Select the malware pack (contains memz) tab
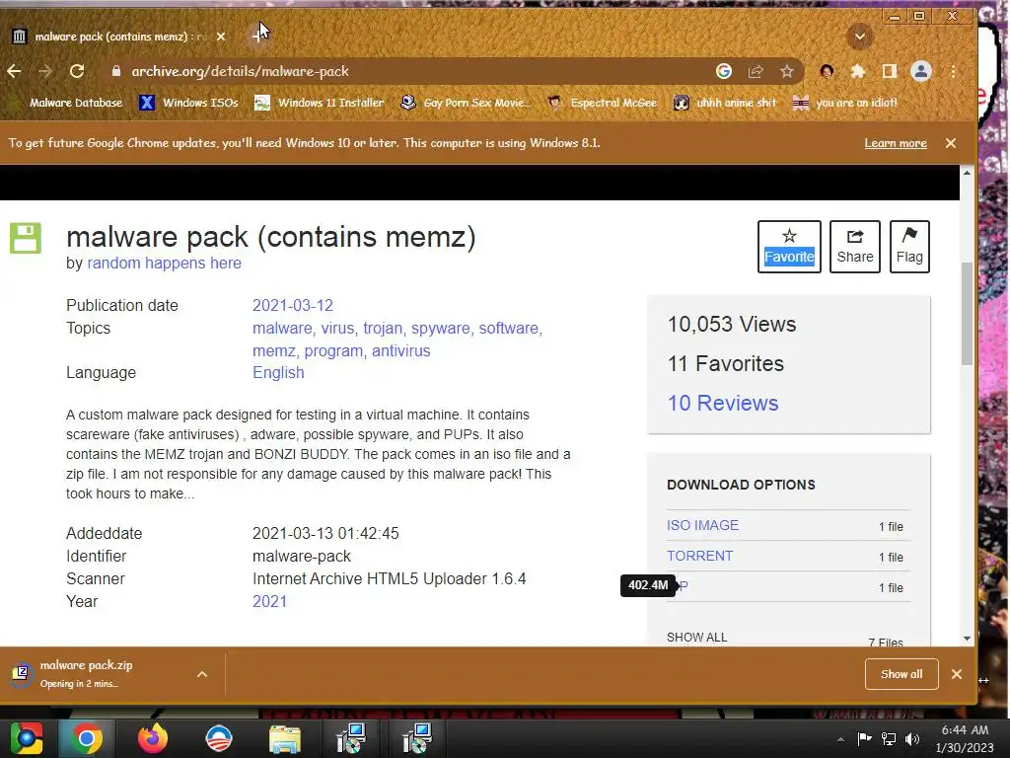 tap(119, 37)
